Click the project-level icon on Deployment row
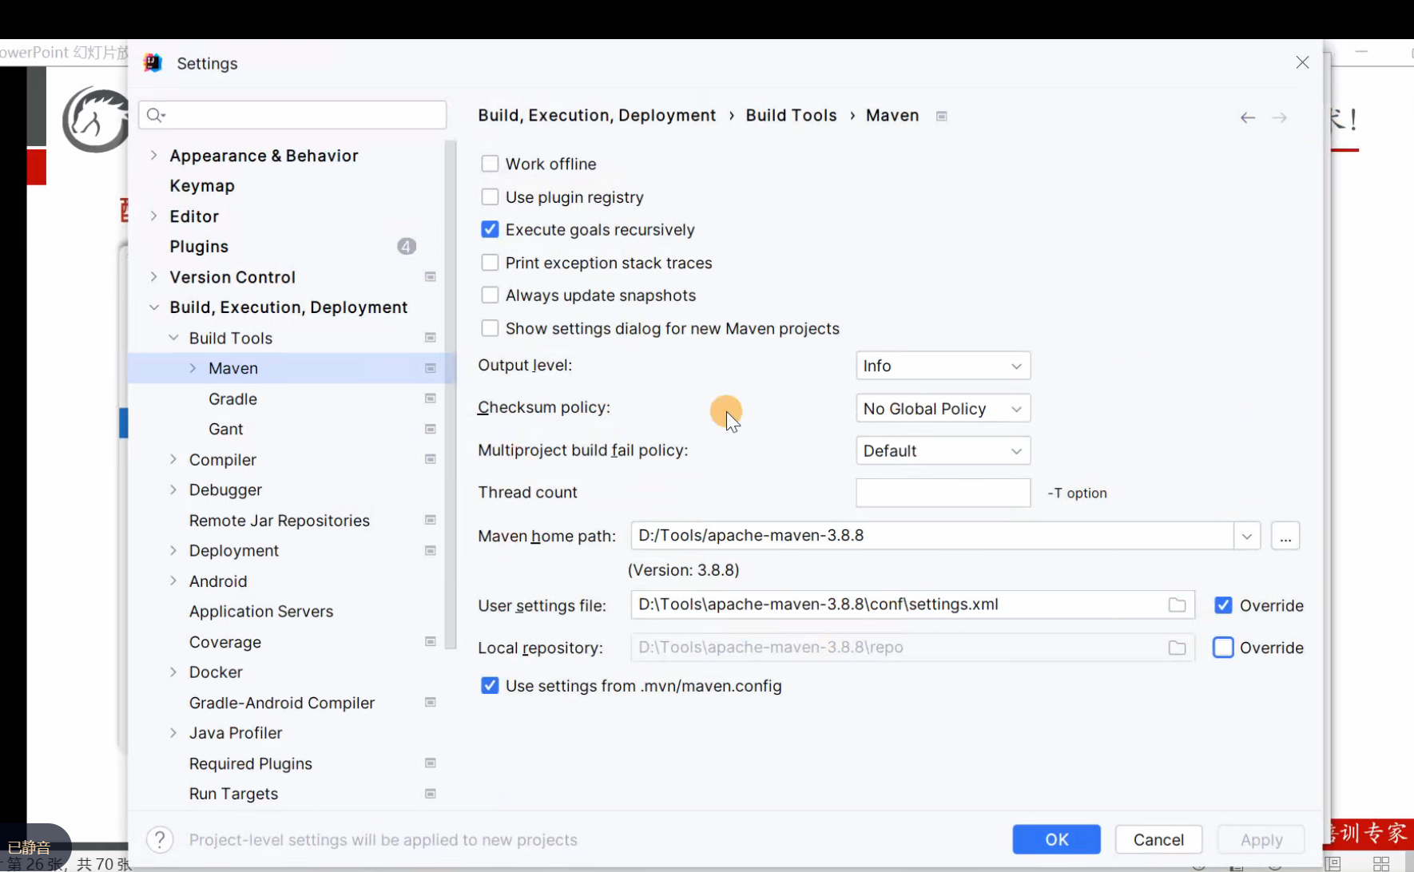 pos(431,551)
